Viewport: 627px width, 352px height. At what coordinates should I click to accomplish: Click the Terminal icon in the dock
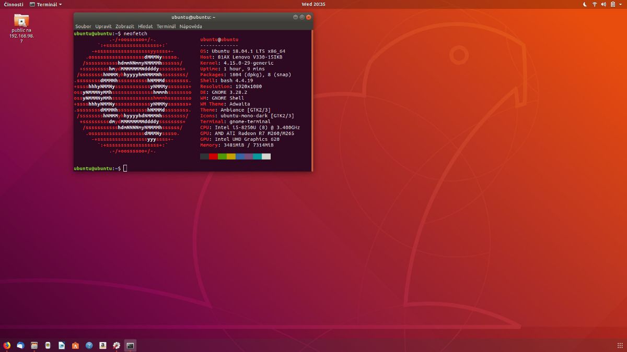point(130,345)
